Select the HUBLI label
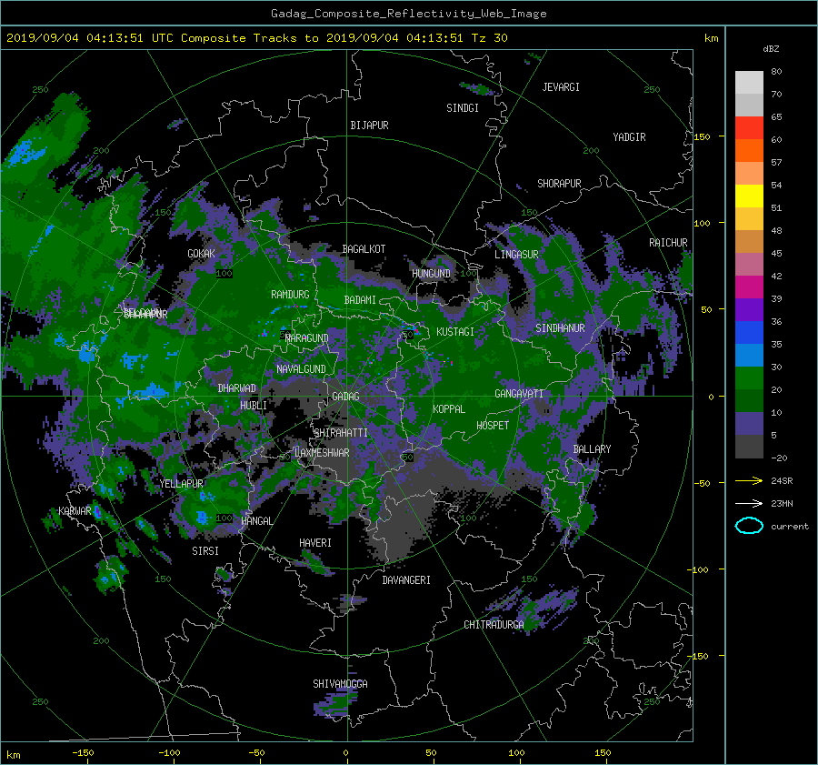This screenshot has height=765, width=818. (x=253, y=406)
